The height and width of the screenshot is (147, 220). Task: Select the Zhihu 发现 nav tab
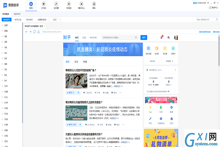point(84,37)
